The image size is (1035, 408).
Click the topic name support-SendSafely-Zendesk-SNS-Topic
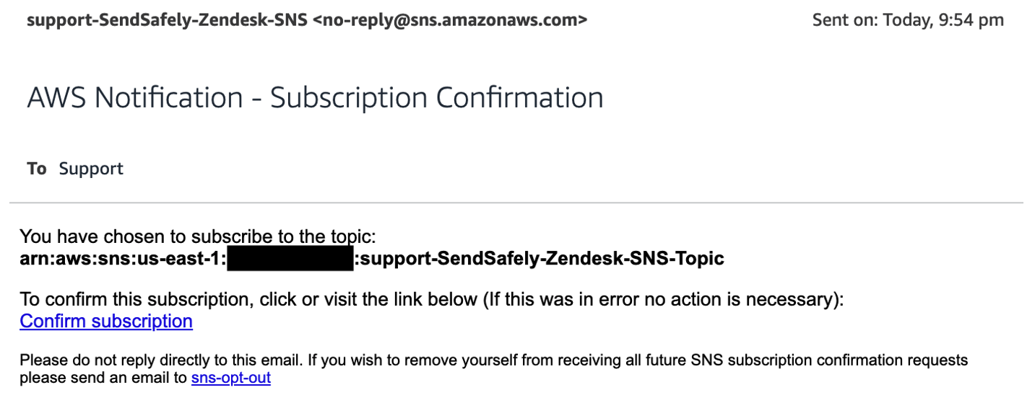(x=542, y=259)
